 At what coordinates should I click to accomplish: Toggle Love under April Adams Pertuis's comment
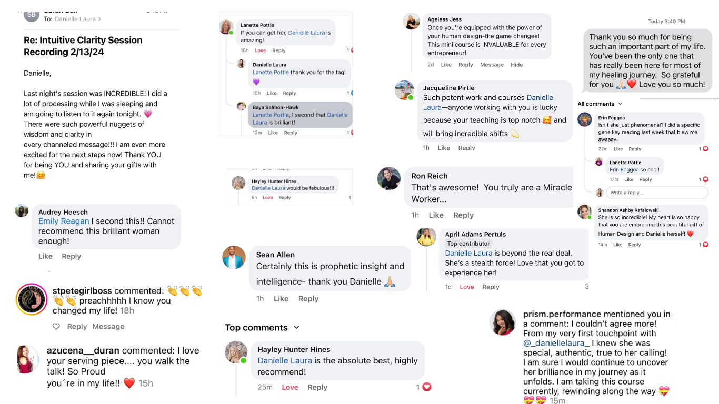click(x=467, y=287)
